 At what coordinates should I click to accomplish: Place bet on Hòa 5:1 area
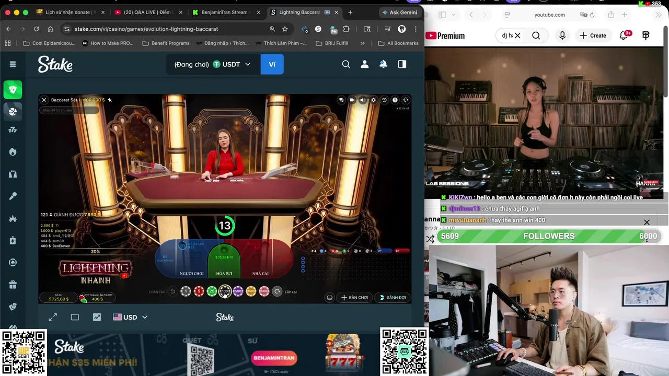[224, 261]
